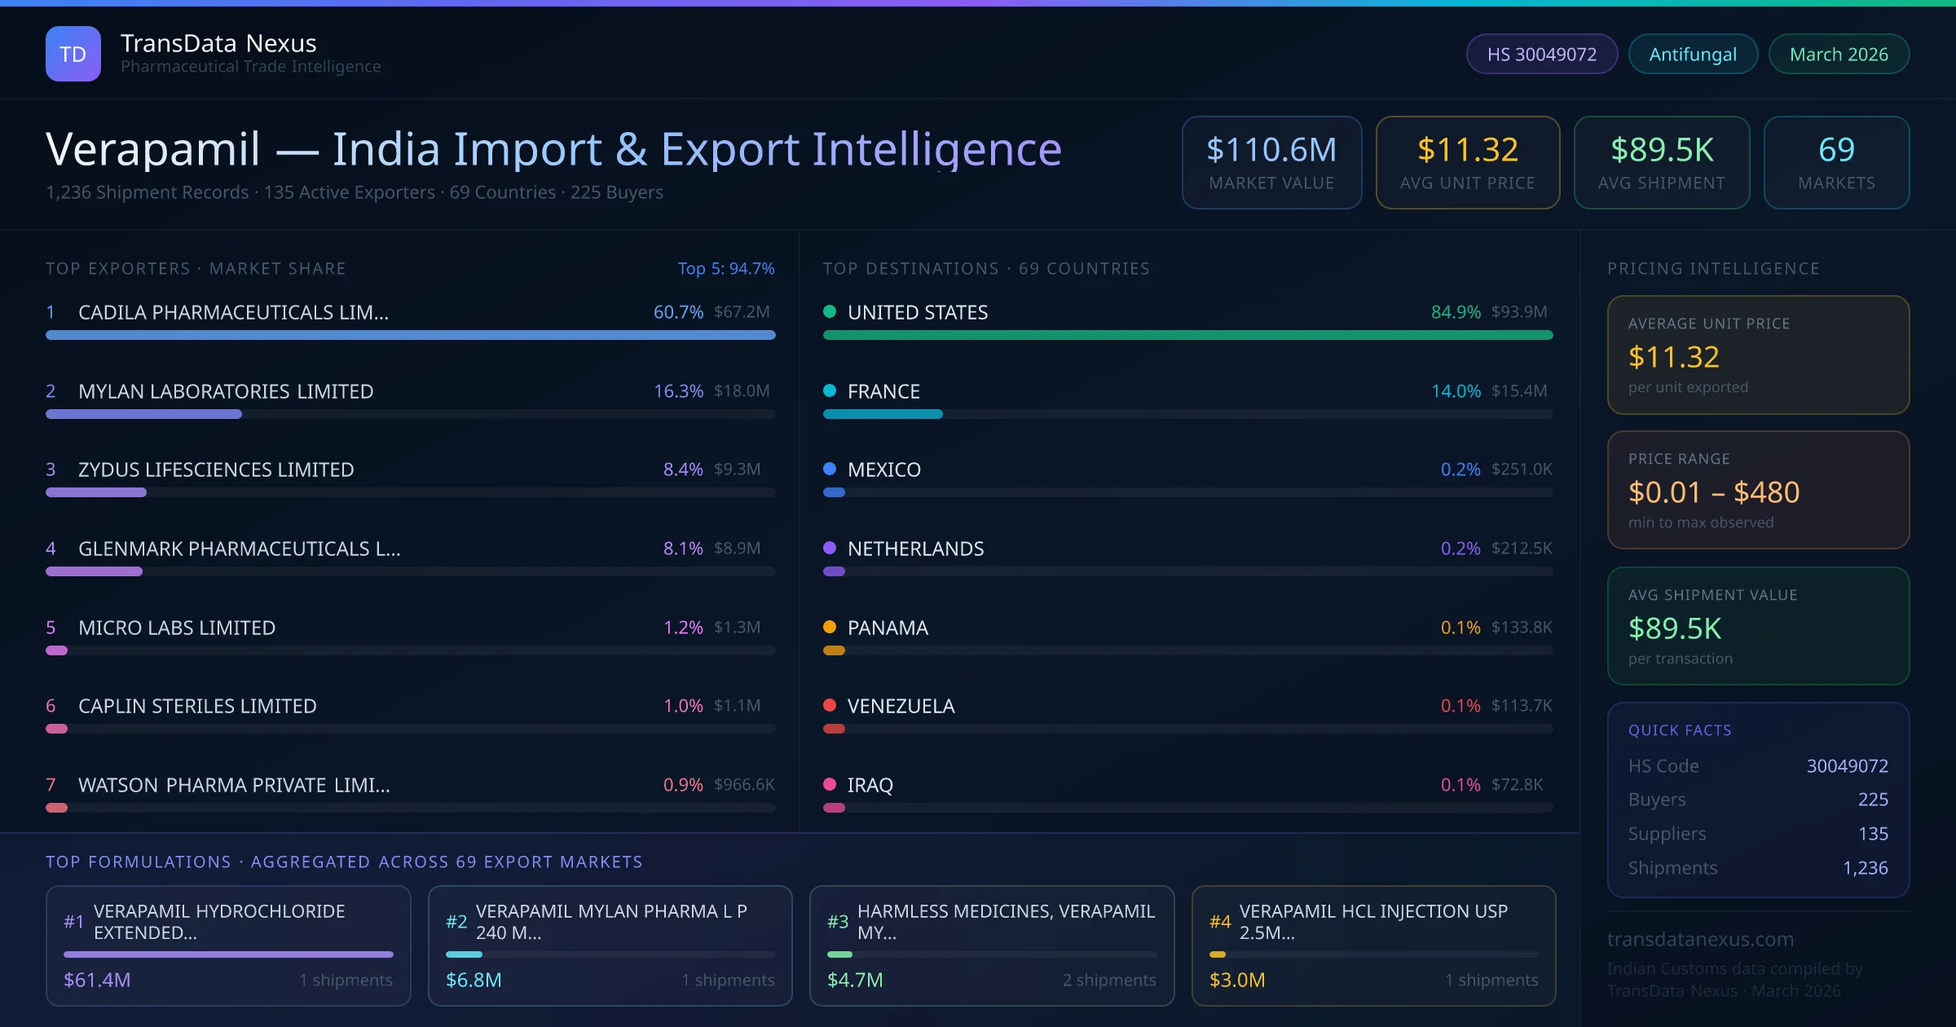This screenshot has width=1956, height=1027.
Task: Expand the WATSON PHARMA truncated entry
Action: coord(234,785)
